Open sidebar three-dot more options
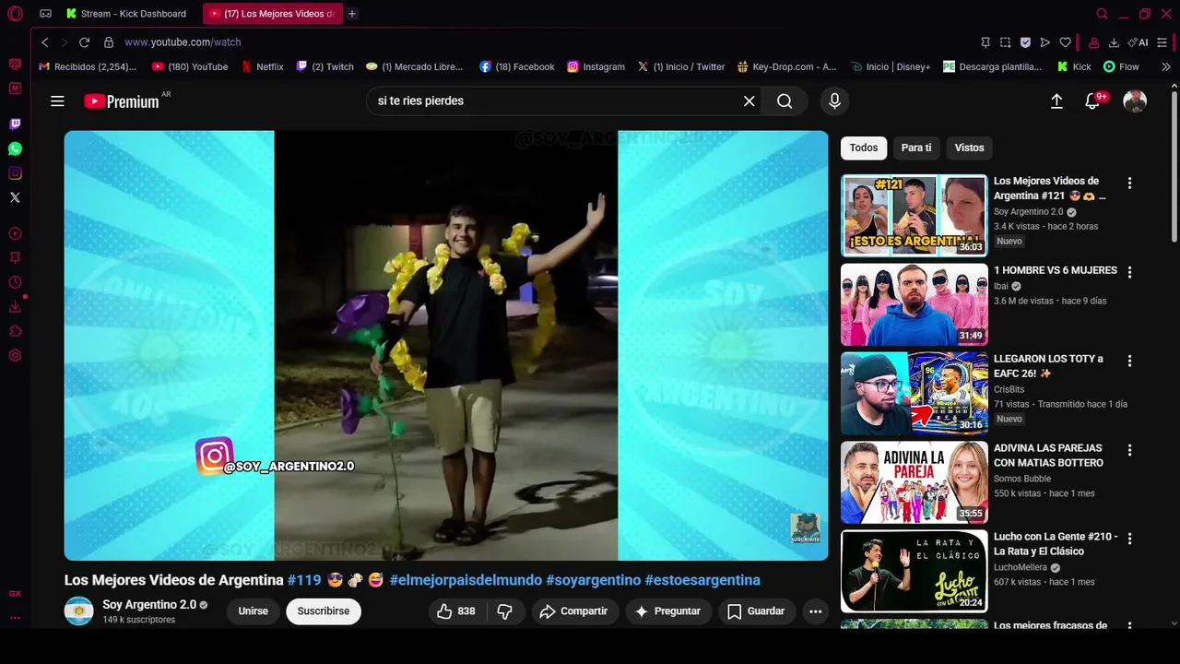The height and width of the screenshot is (664, 1180). tap(15, 618)
